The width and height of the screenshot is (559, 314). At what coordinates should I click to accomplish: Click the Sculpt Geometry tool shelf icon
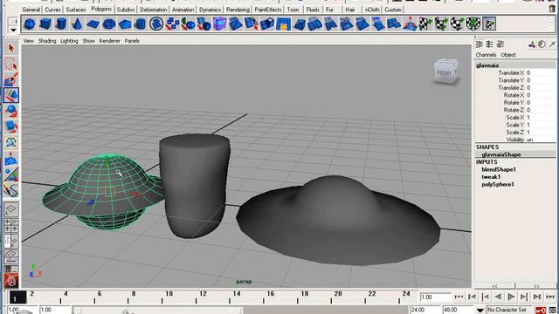410,24
